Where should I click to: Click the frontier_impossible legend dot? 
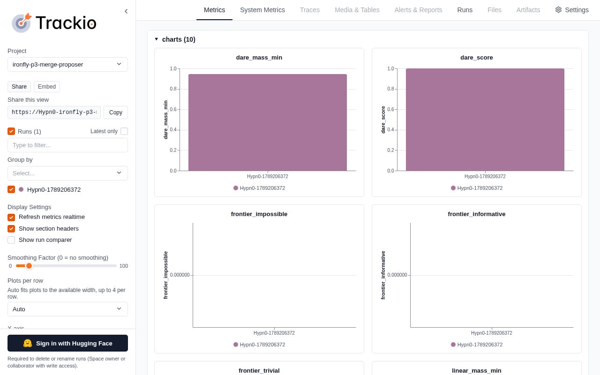(x=236, y=345)
